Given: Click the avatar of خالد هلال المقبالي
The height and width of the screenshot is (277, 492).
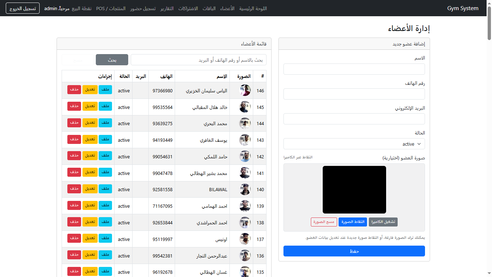Looking at the screenshot, I should point(245,107).
